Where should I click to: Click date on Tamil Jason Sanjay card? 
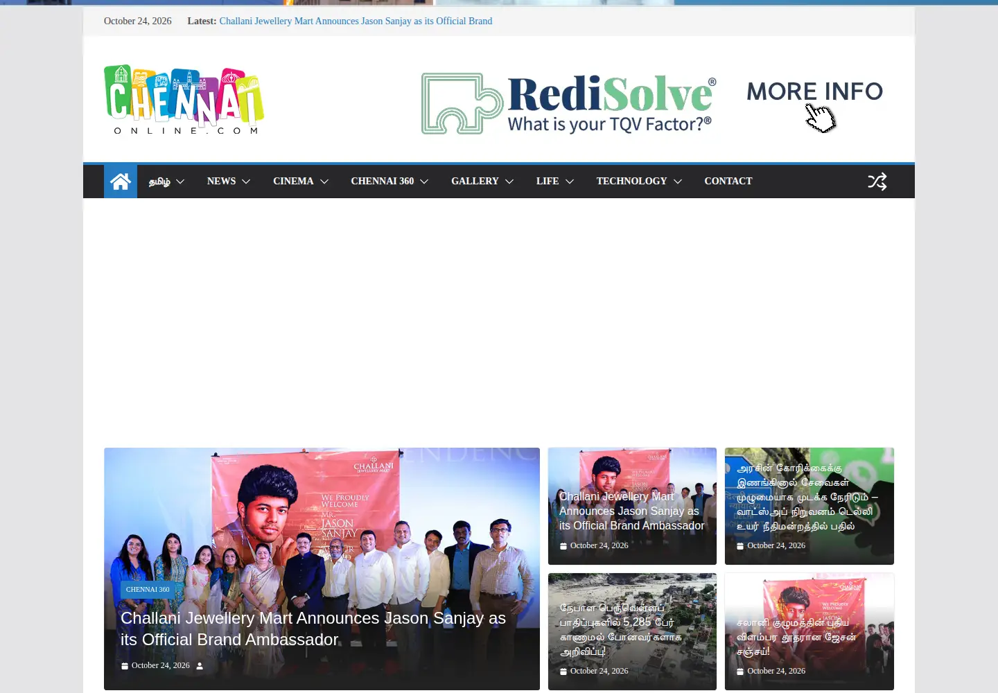[776, 672]
